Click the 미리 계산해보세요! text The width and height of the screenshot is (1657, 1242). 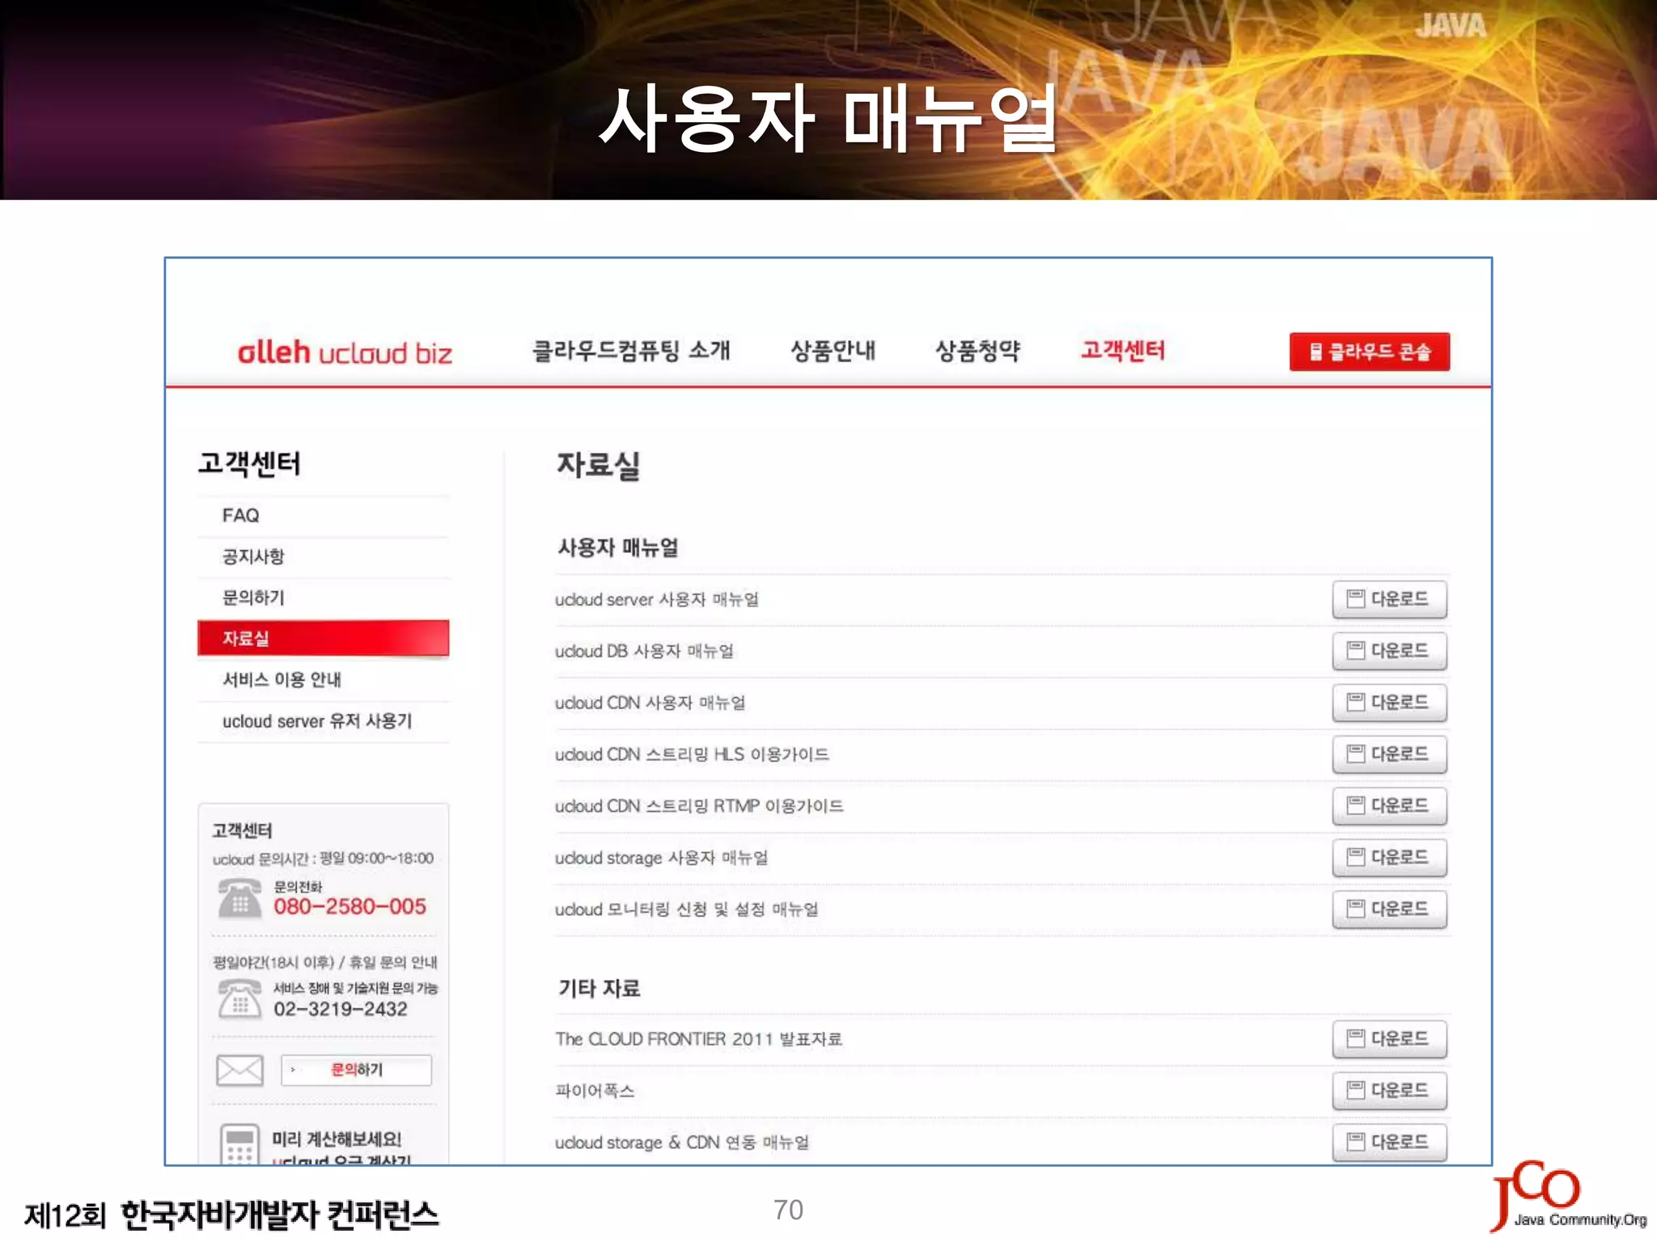pyautogui.click(x=337, y=1140)
